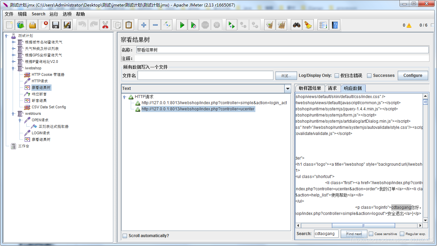Start the test with green play icon

tap(182, 25)
